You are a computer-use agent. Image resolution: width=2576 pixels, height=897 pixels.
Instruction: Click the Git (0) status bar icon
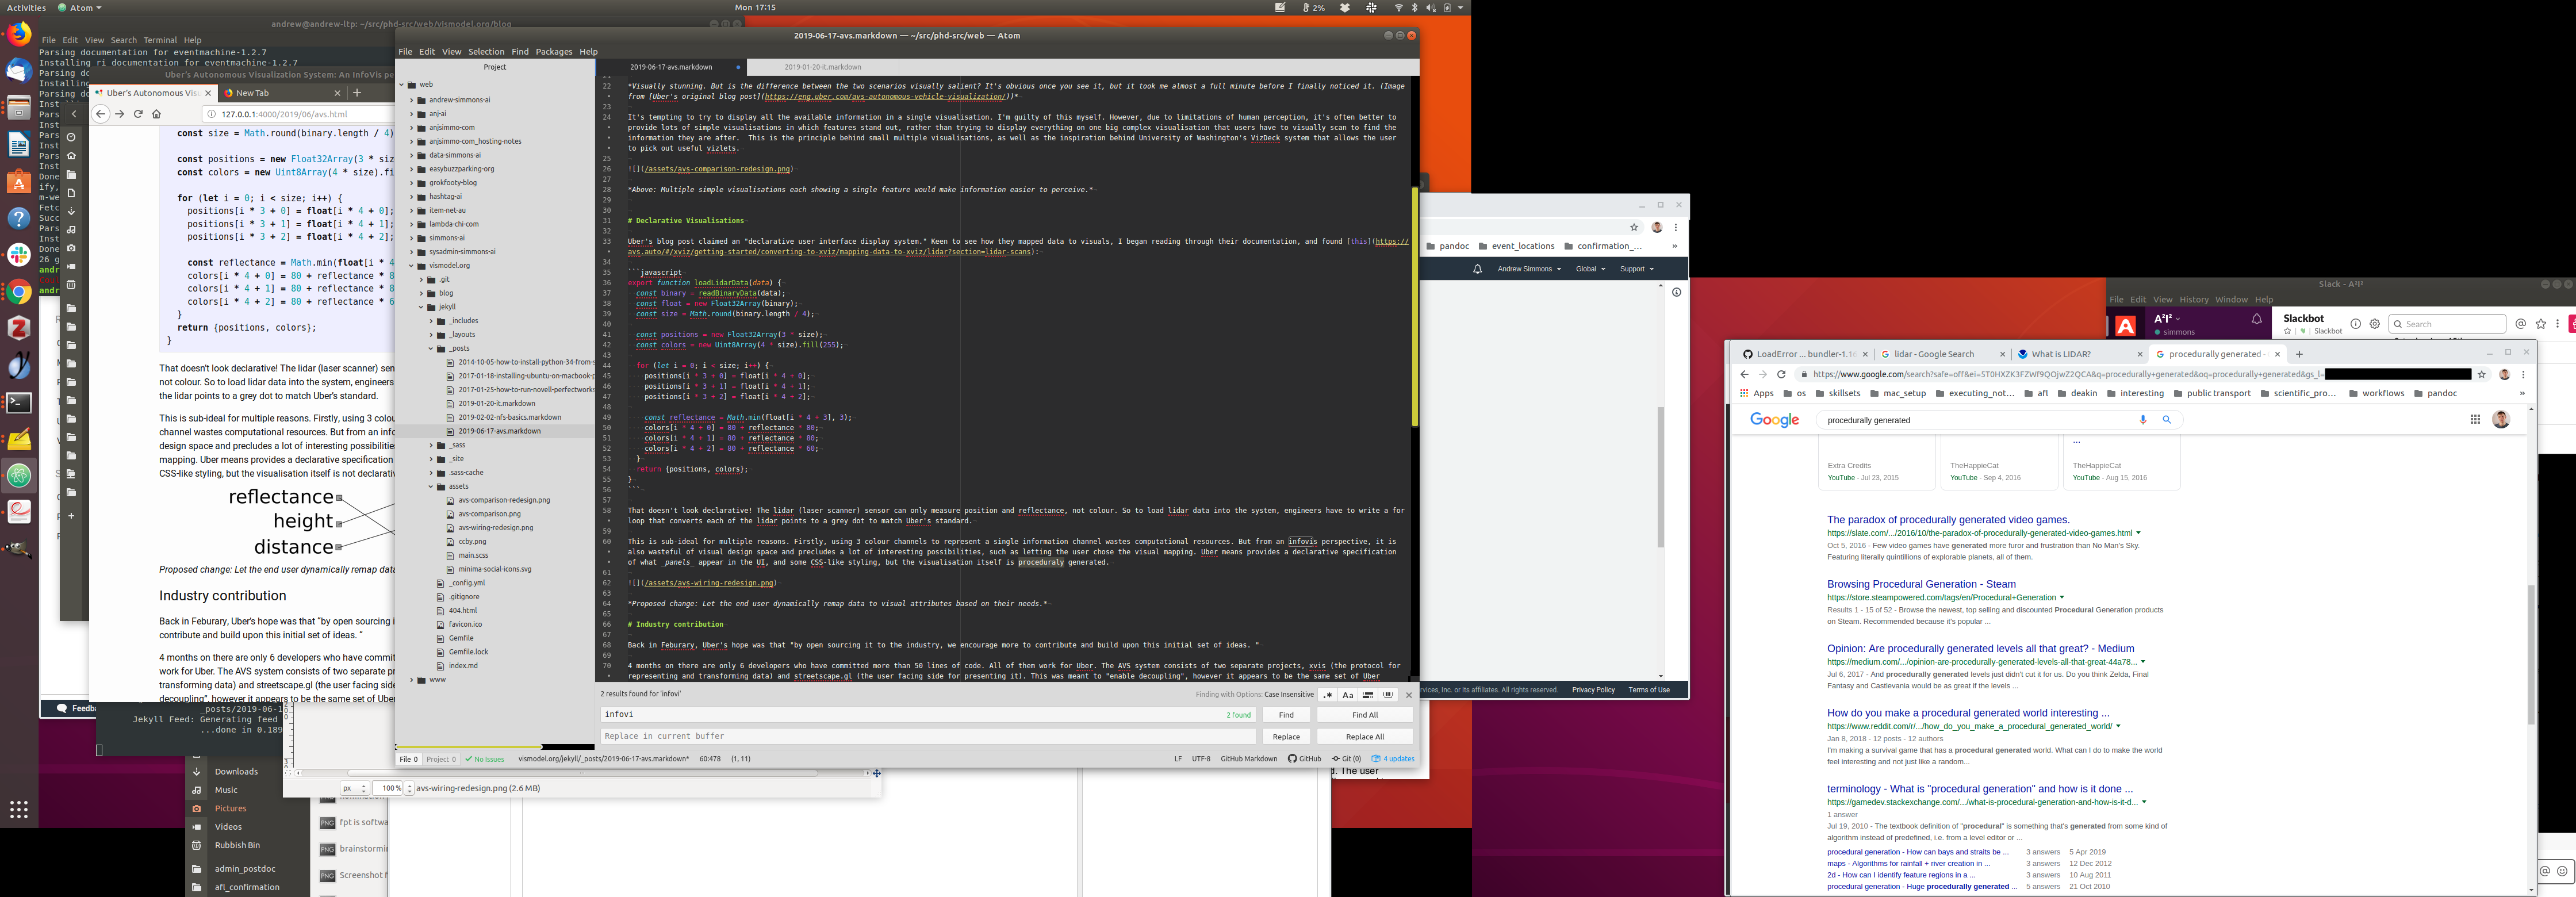(x=1346, y=759)
